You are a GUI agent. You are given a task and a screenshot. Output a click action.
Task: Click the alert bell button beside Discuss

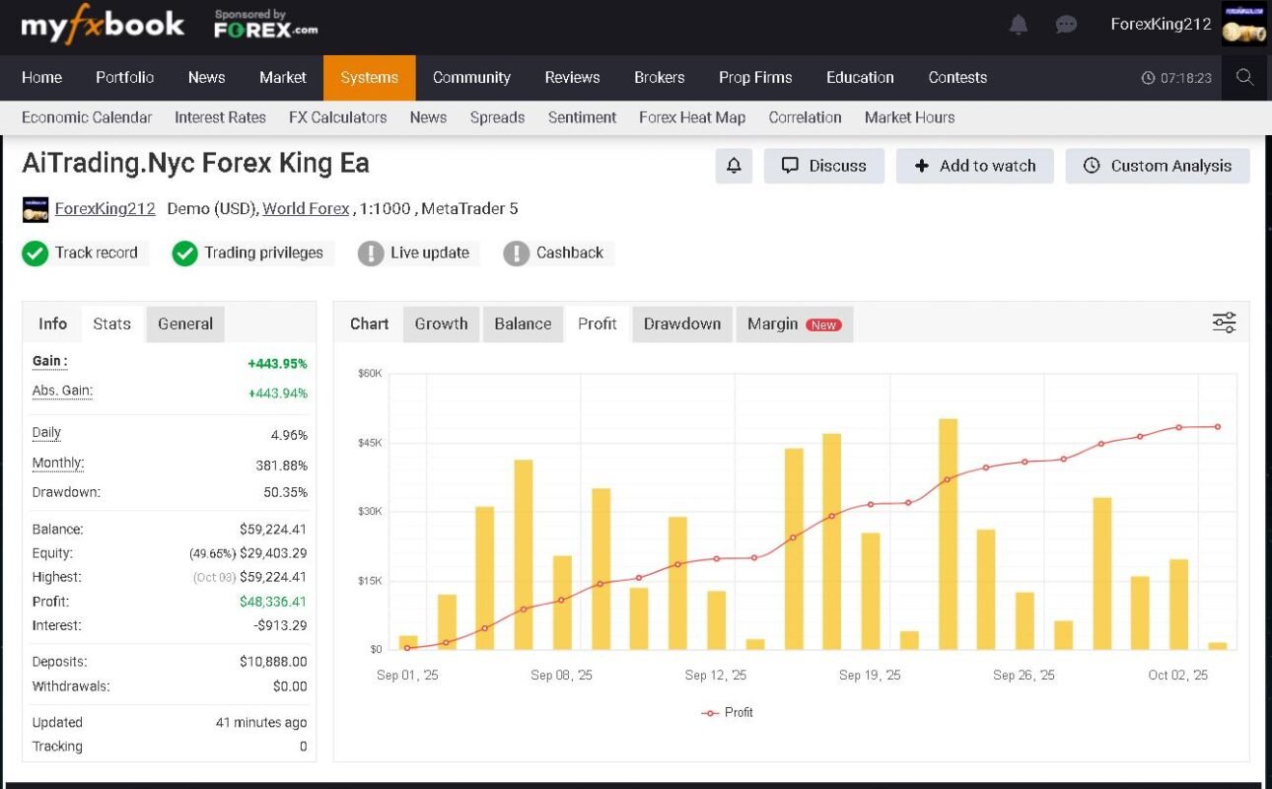click(x=734, y=166)
